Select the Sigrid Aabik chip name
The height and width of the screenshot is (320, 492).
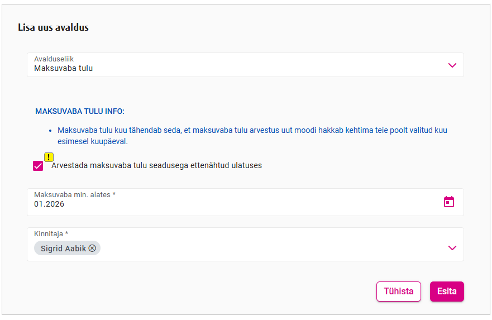(x=63, y=249)
